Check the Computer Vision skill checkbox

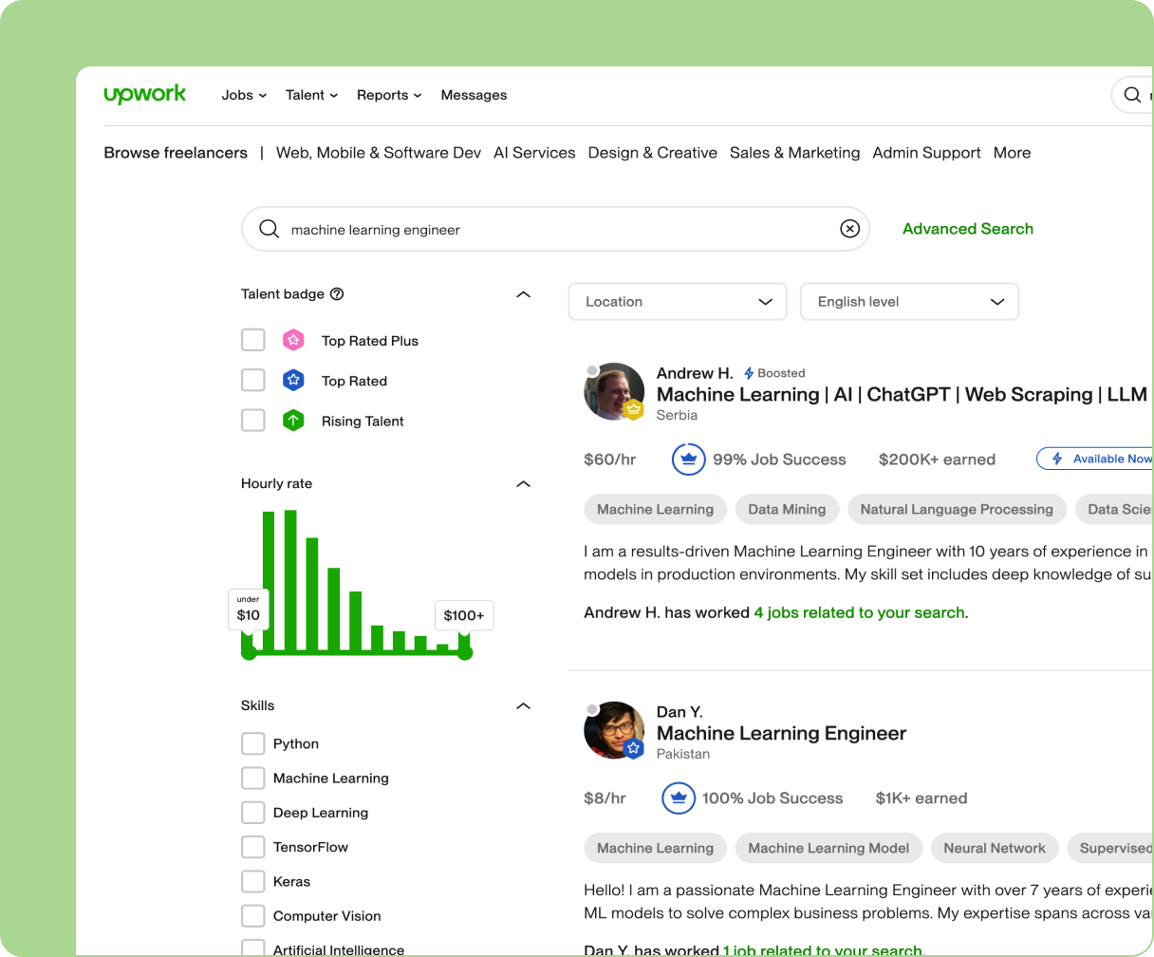click(252, 916)
